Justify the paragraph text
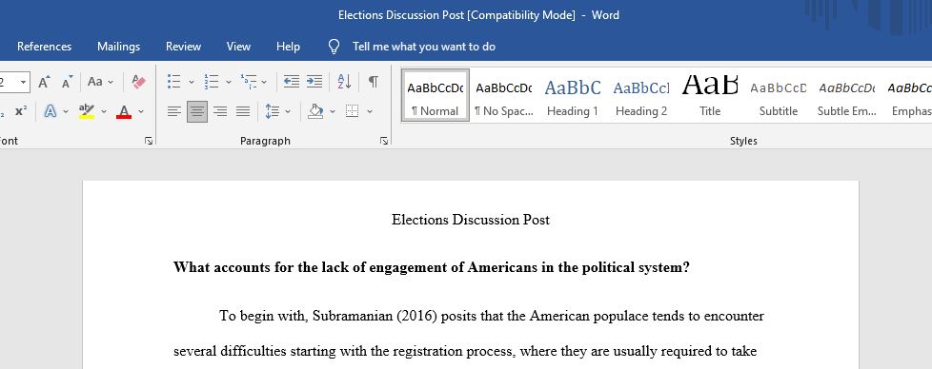The height and width of the screenshot is (369, 932). point(242,111)
